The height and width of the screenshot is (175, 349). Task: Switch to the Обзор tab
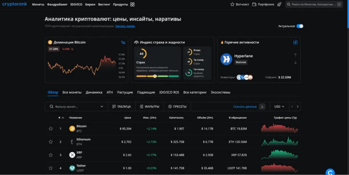click(53, 92)
